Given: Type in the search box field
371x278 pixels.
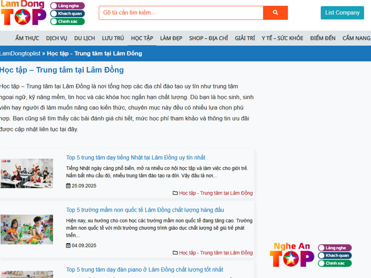Looking at the screenshot, I should (x=181, y=13).
